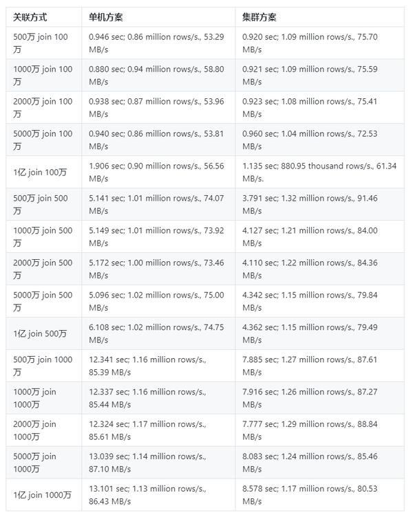The width and height of the screenshot is (413, 519).
Task: Click the cell starting with 12.341 sec
Action: pyautogui.click(x=147, y=366)
